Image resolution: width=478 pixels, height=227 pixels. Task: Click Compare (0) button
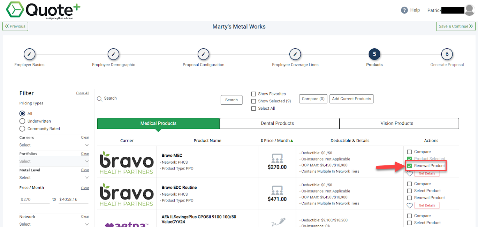click(x=313, y=99)
